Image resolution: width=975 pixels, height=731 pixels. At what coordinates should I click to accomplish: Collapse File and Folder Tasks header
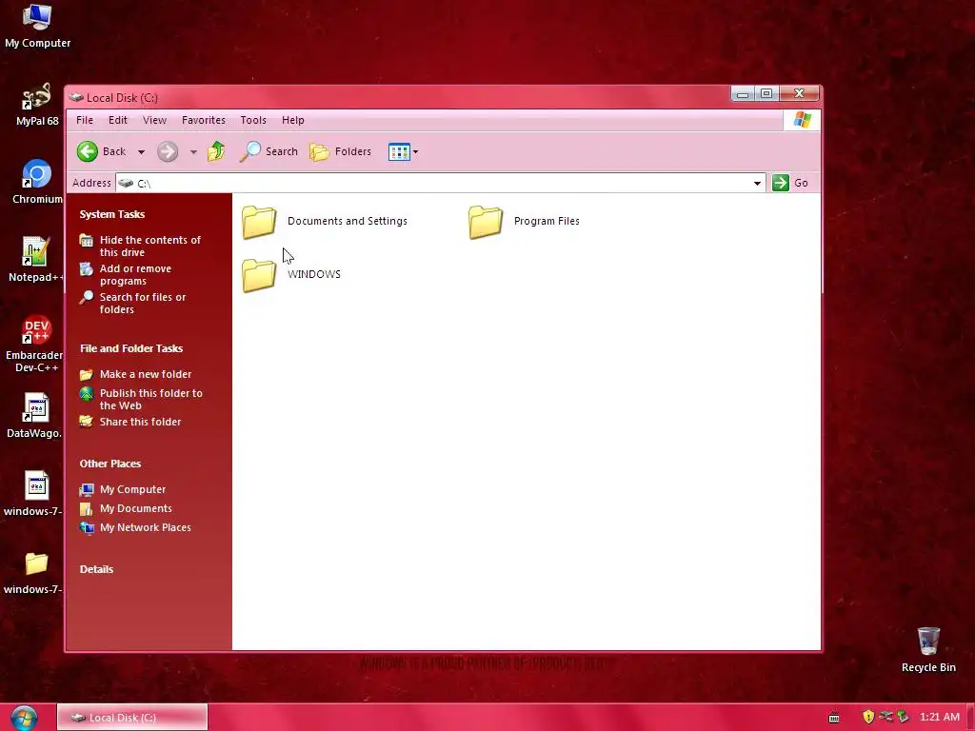(131, 348)
